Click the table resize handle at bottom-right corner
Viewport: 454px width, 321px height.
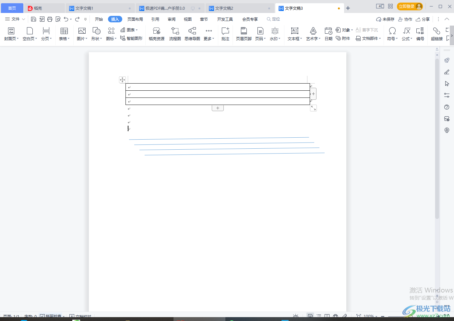pyautogui.click(x=313, y=108)
